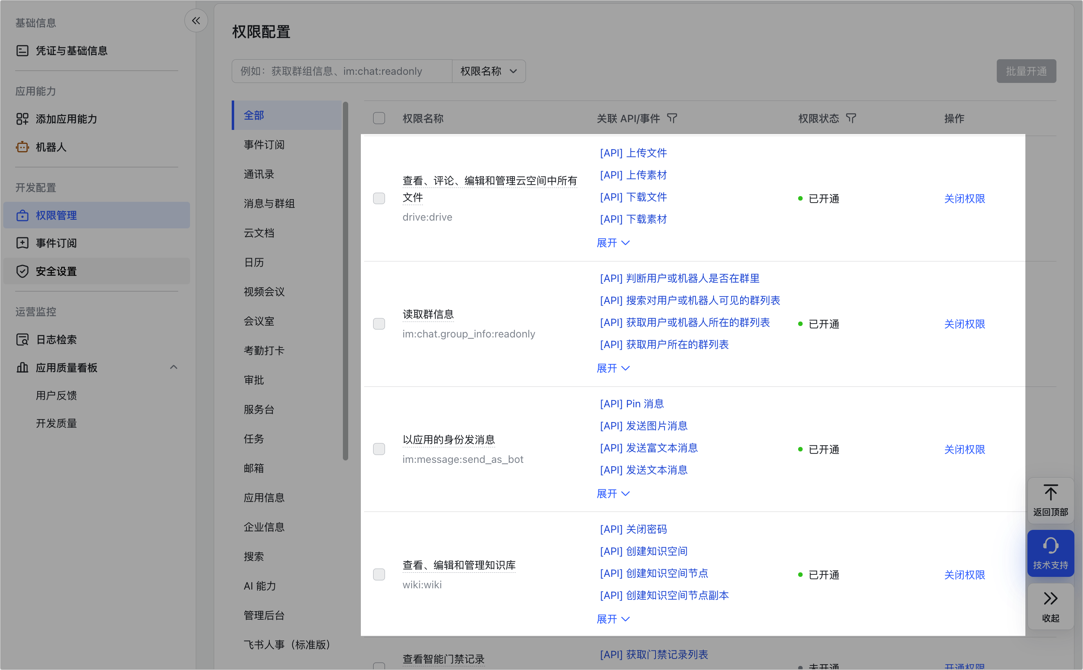This screenshot has height=670, width=1083.
Task: Click the 技术支持 headset button
Action: click(x=1050, y=553)
